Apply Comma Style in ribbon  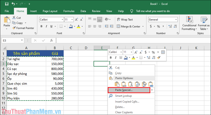(163, 26)
